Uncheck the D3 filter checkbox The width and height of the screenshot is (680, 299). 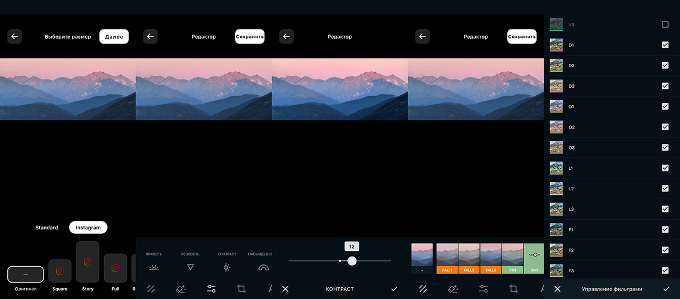click(x=665, y=86)
